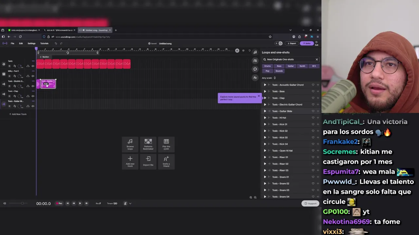Screen dimensions: 419x235
Task: Click the Browse loops shortcut tile
Action: (130, 144)
